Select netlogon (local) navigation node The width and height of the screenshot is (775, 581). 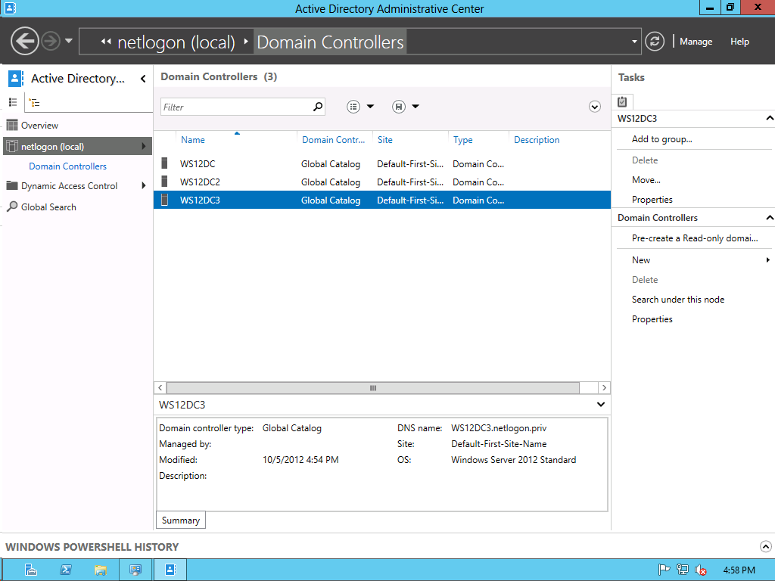pos(77,146)
